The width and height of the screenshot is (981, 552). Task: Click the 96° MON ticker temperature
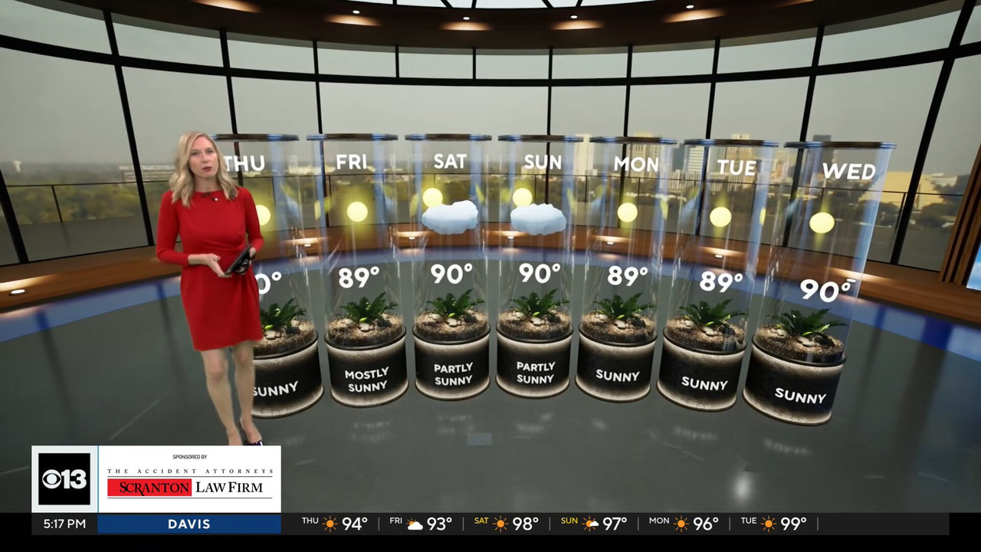click(x=706, y=524)
